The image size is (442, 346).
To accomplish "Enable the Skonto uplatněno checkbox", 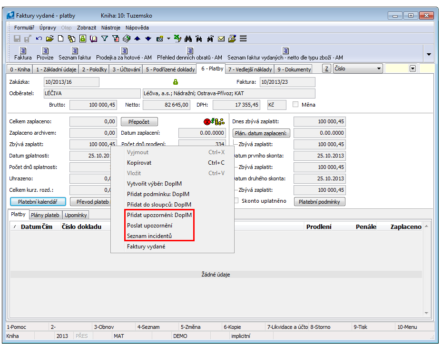I will 236,201.
